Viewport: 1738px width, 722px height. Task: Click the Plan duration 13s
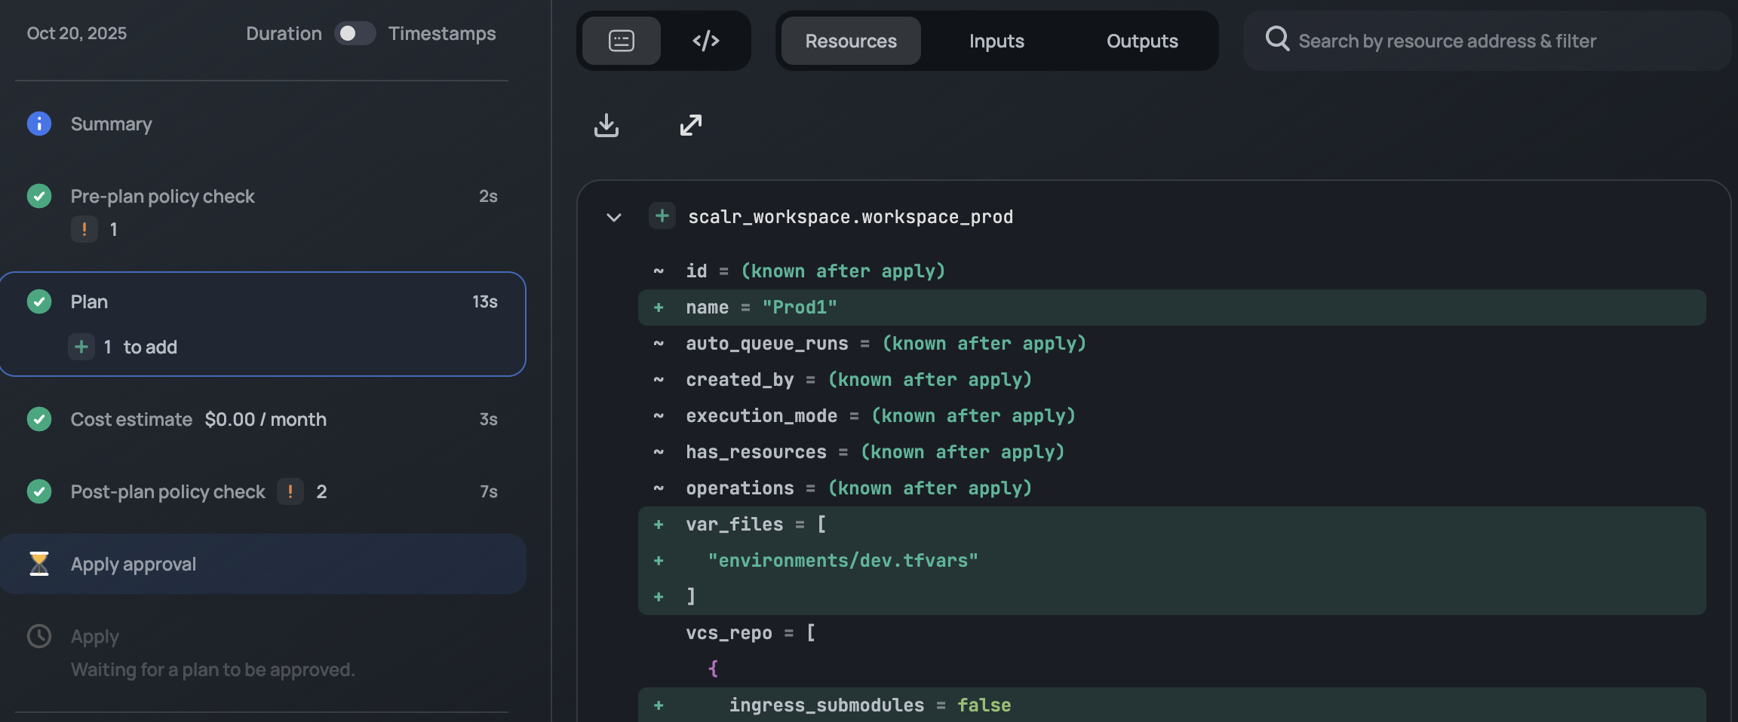click(485, 301)
